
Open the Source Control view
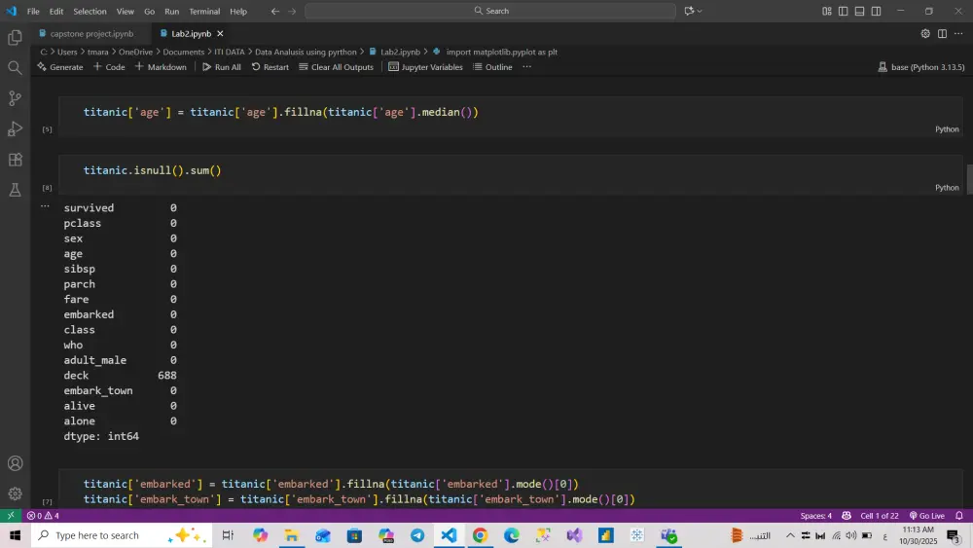tap(15, 98)
